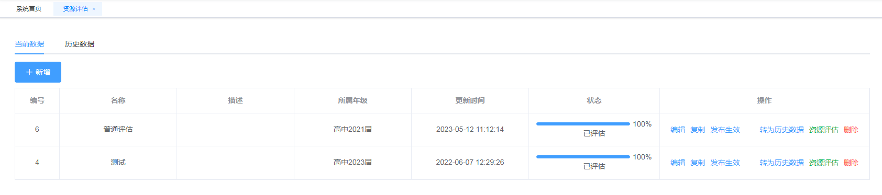The height and width of the screenshot is (195, 882).
Task: Click 转为历史数据 for the 普通评估 row
Action: point(781,130)
